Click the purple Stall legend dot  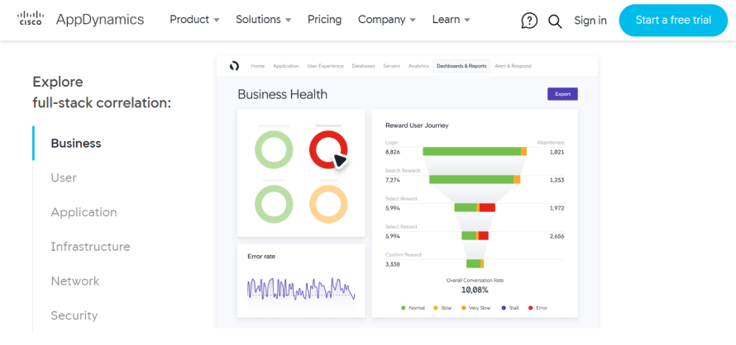point(504,308)
